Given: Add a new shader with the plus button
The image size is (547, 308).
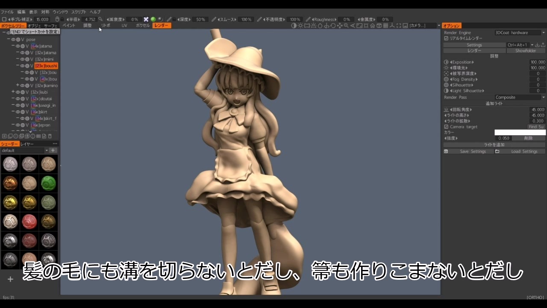Looking at the screenshot, I should tap(53, 151).
